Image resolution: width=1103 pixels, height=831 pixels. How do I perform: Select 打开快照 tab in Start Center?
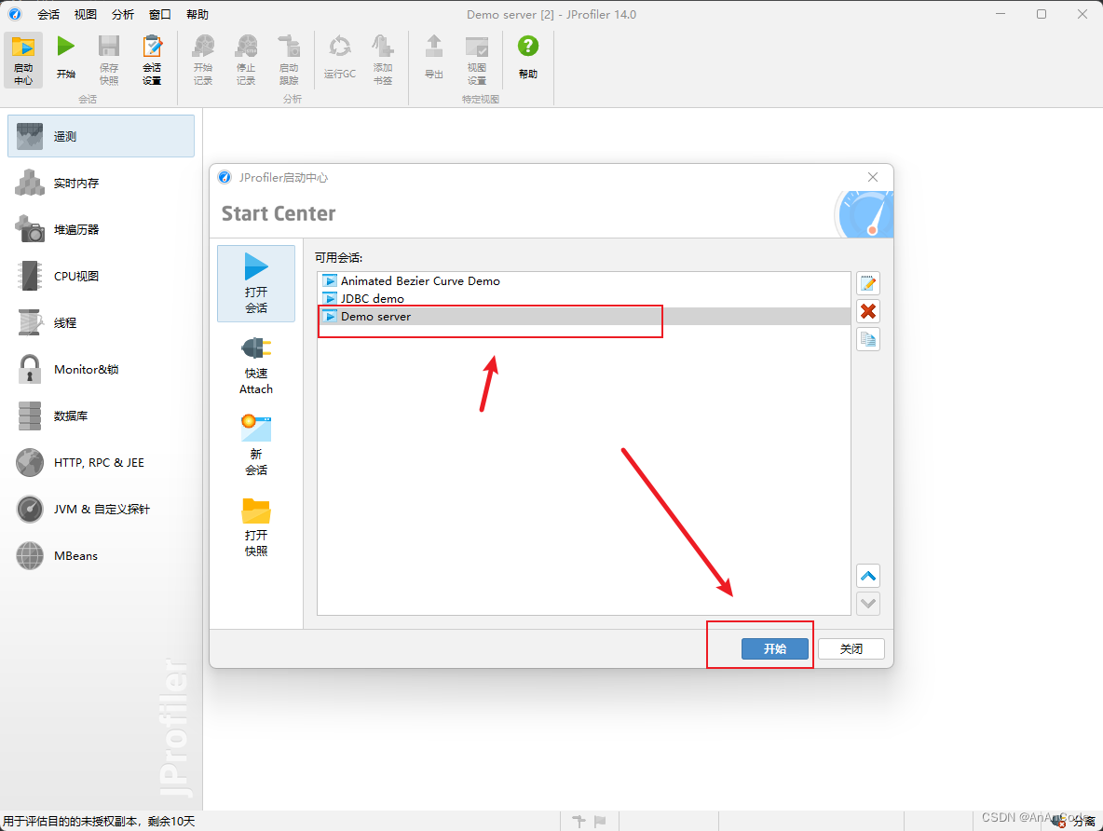point(256,526)
